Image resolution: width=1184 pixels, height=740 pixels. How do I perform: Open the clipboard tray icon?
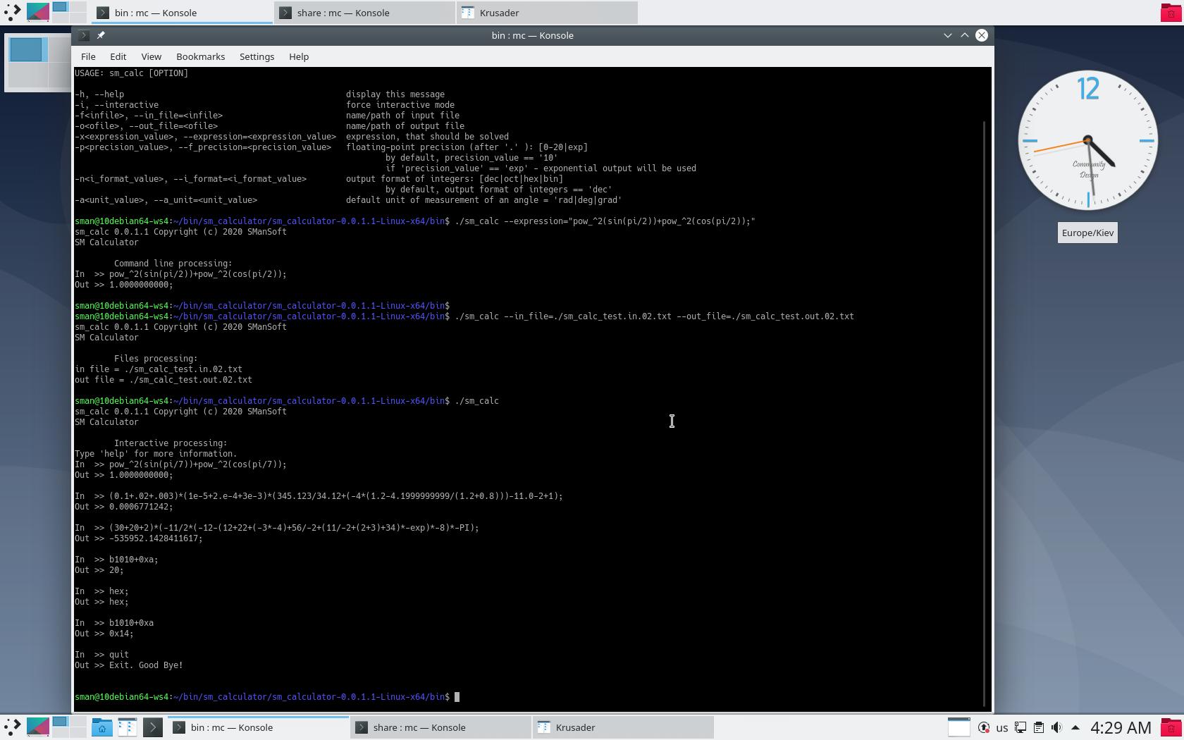point(1038,727)
